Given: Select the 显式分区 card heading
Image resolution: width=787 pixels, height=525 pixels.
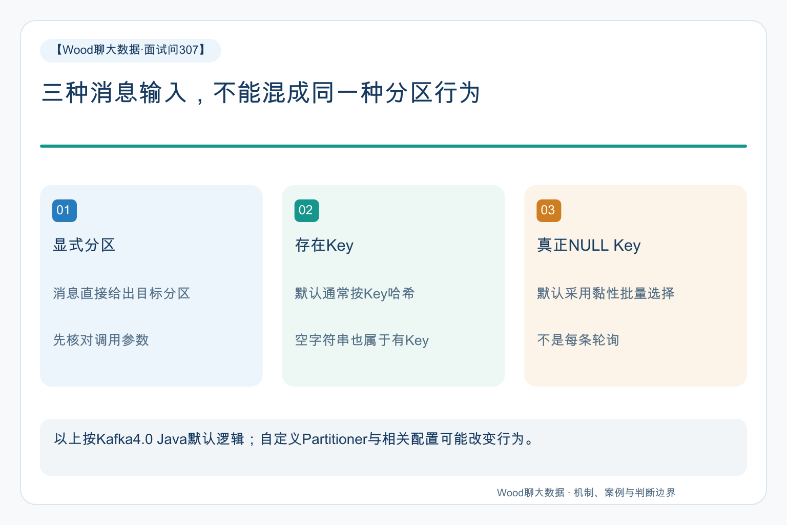Looking at the screenshot, I should tap(84, 245).
